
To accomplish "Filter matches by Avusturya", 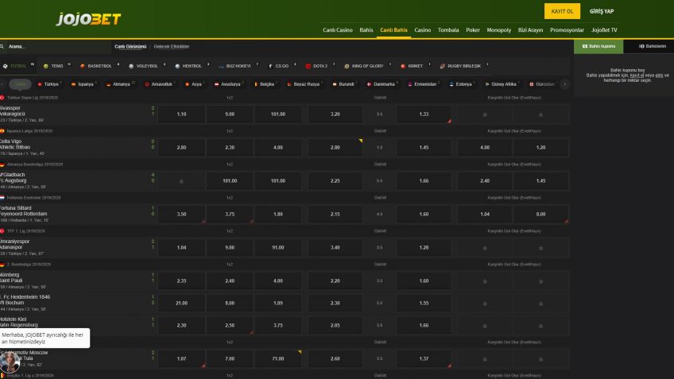I will click(x=229, y=84).
